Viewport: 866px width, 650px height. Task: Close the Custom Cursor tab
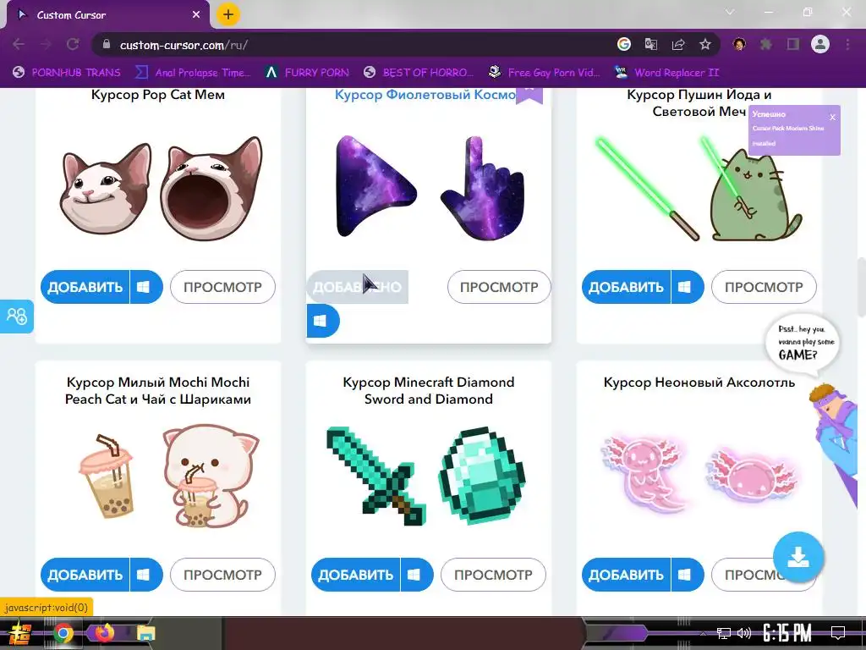click(196, 15)
